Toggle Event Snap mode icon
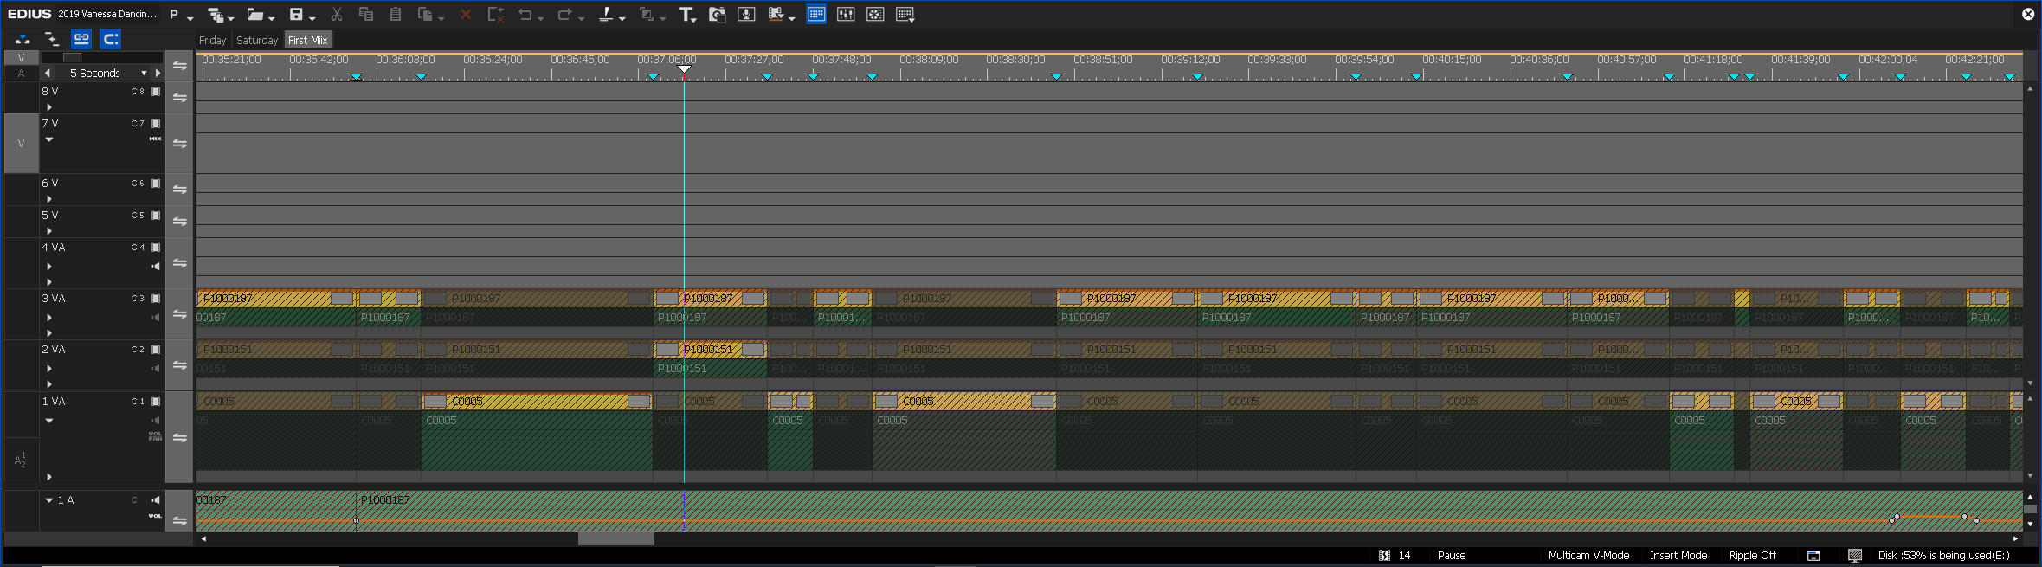Image resolution: width=2042 pixels, height=567 pixels. [x=111, y=39]
